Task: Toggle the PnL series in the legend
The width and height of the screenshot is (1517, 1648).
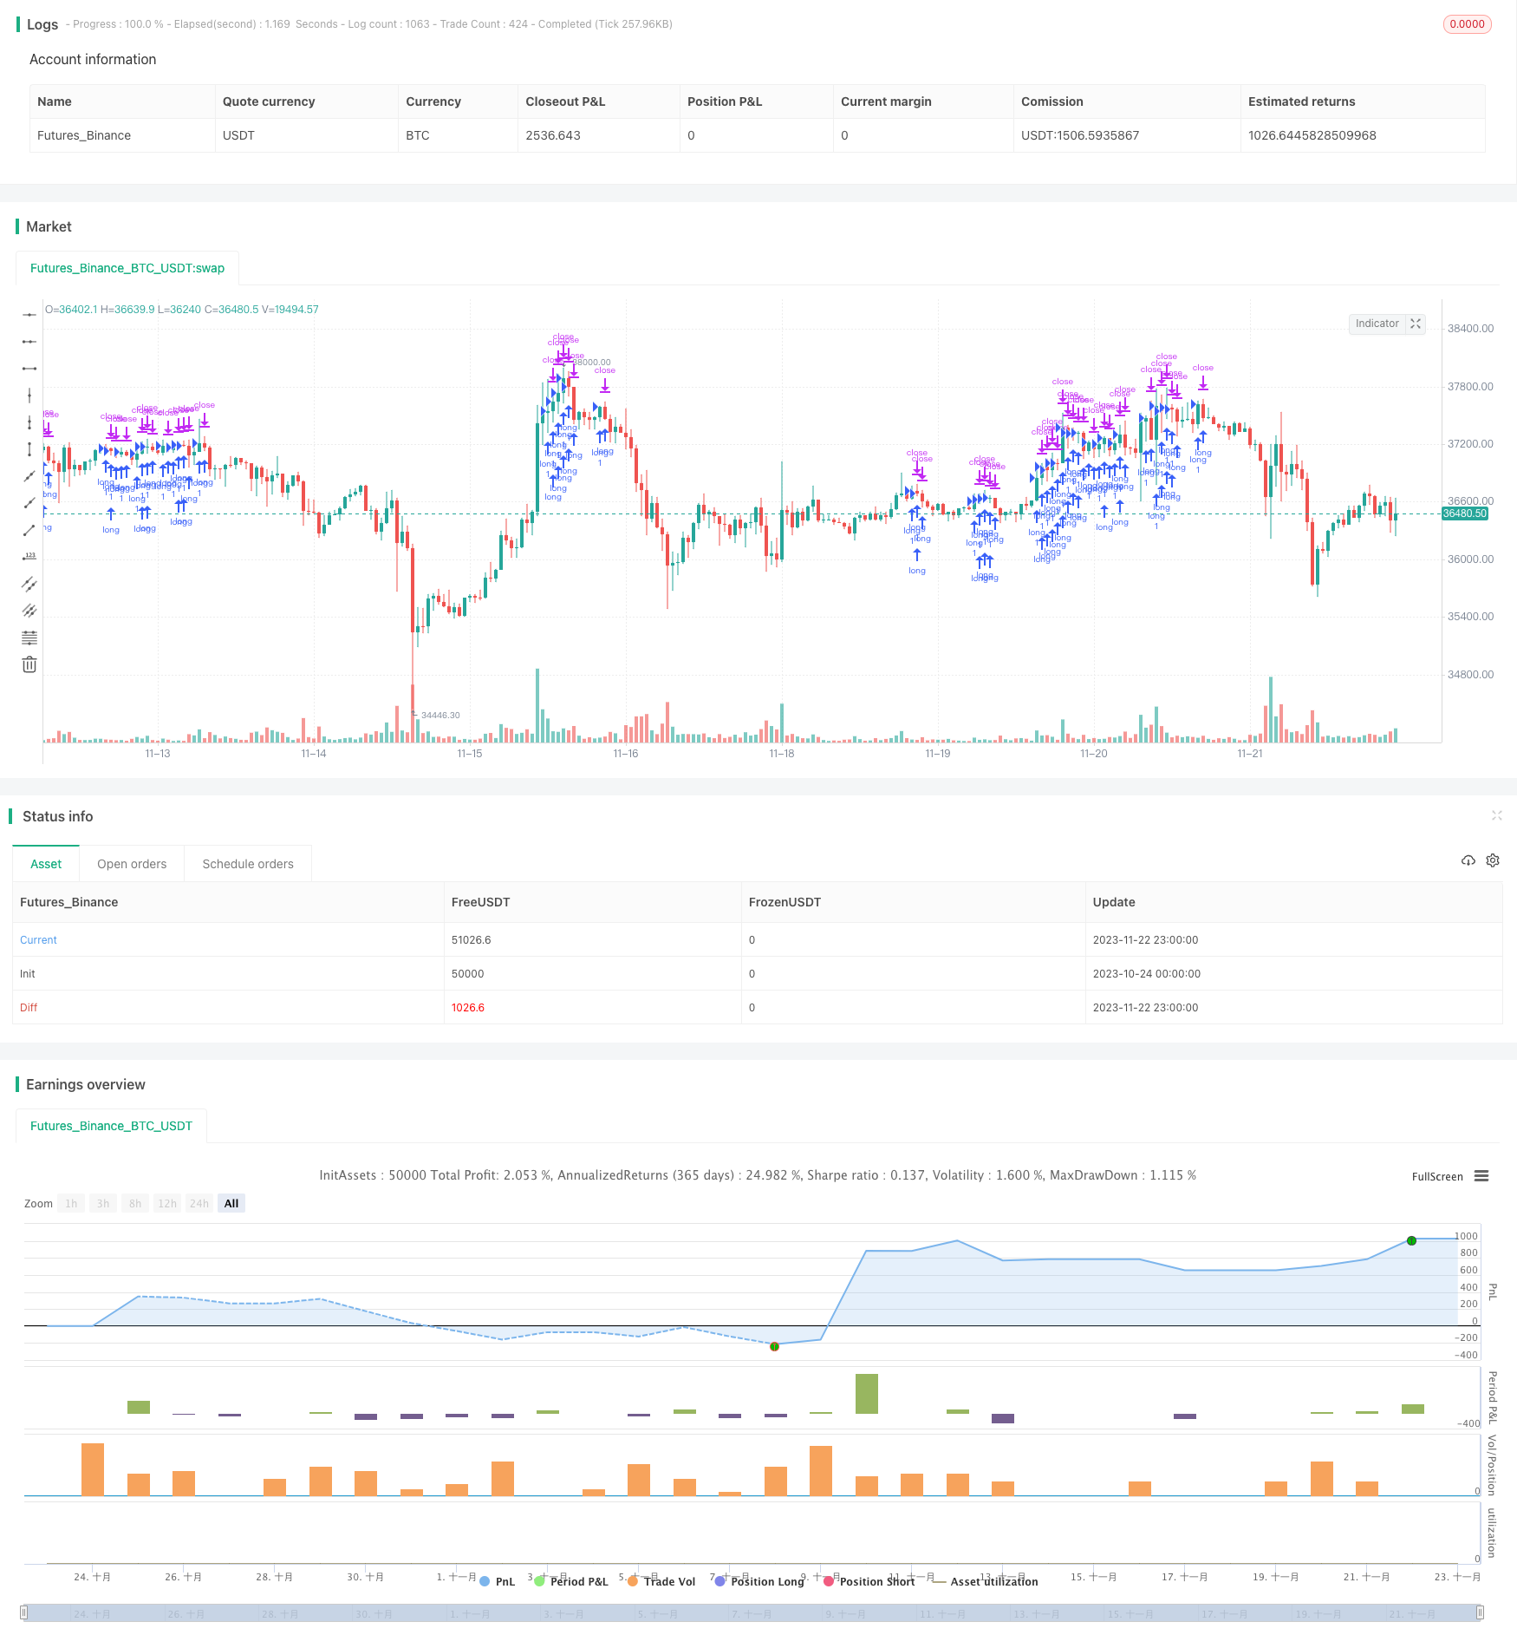Action: tap(497, 1581)
